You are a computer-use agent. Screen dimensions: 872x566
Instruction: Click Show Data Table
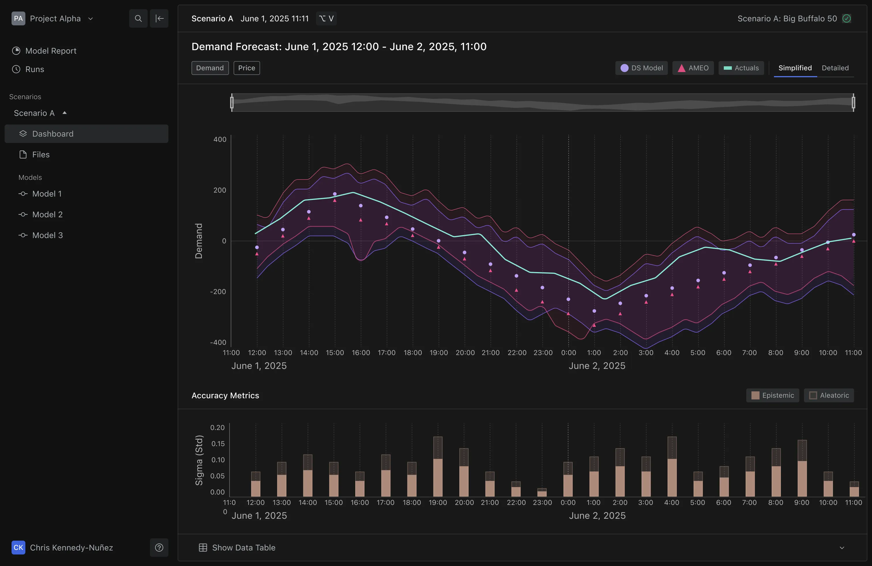(244, 547)
